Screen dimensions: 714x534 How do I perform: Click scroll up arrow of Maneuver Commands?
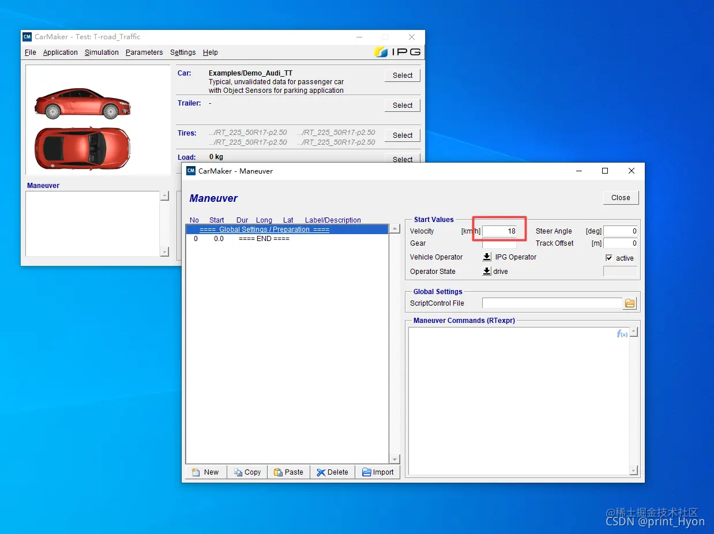coord(634,332)
